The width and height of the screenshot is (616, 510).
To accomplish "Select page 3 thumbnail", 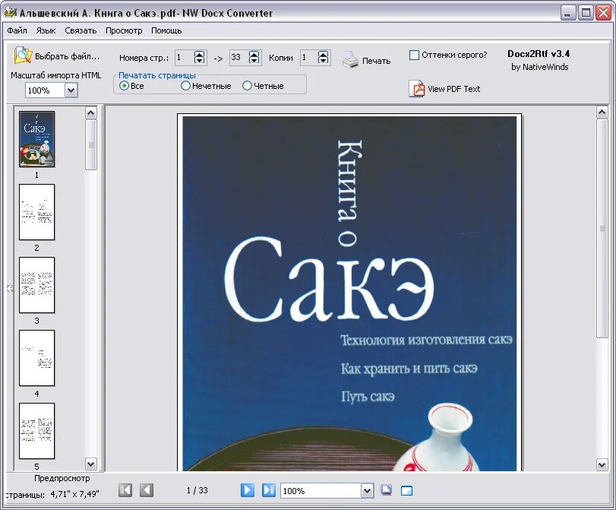I will [37, 285].
